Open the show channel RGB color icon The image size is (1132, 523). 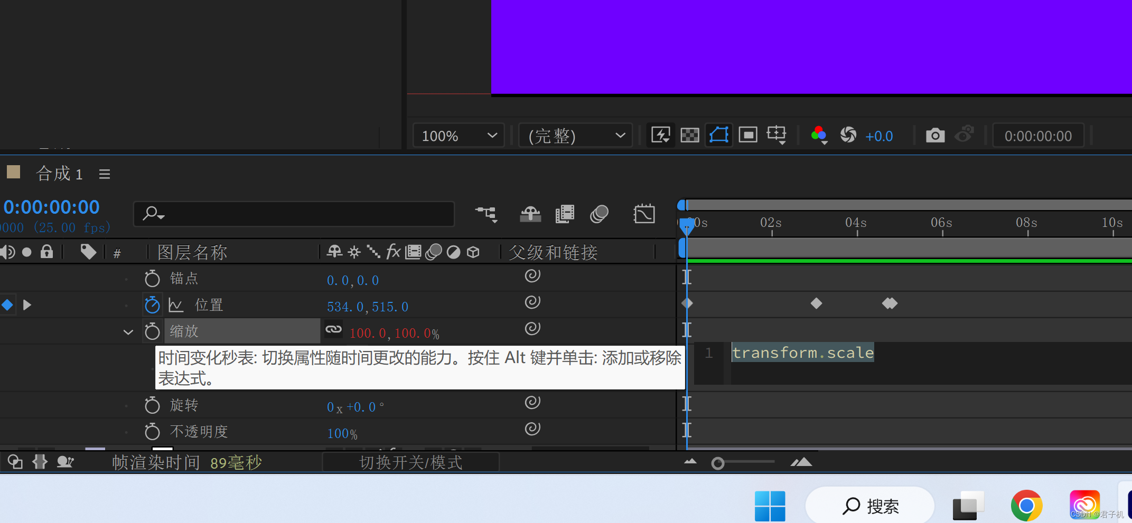pos(819,135)
